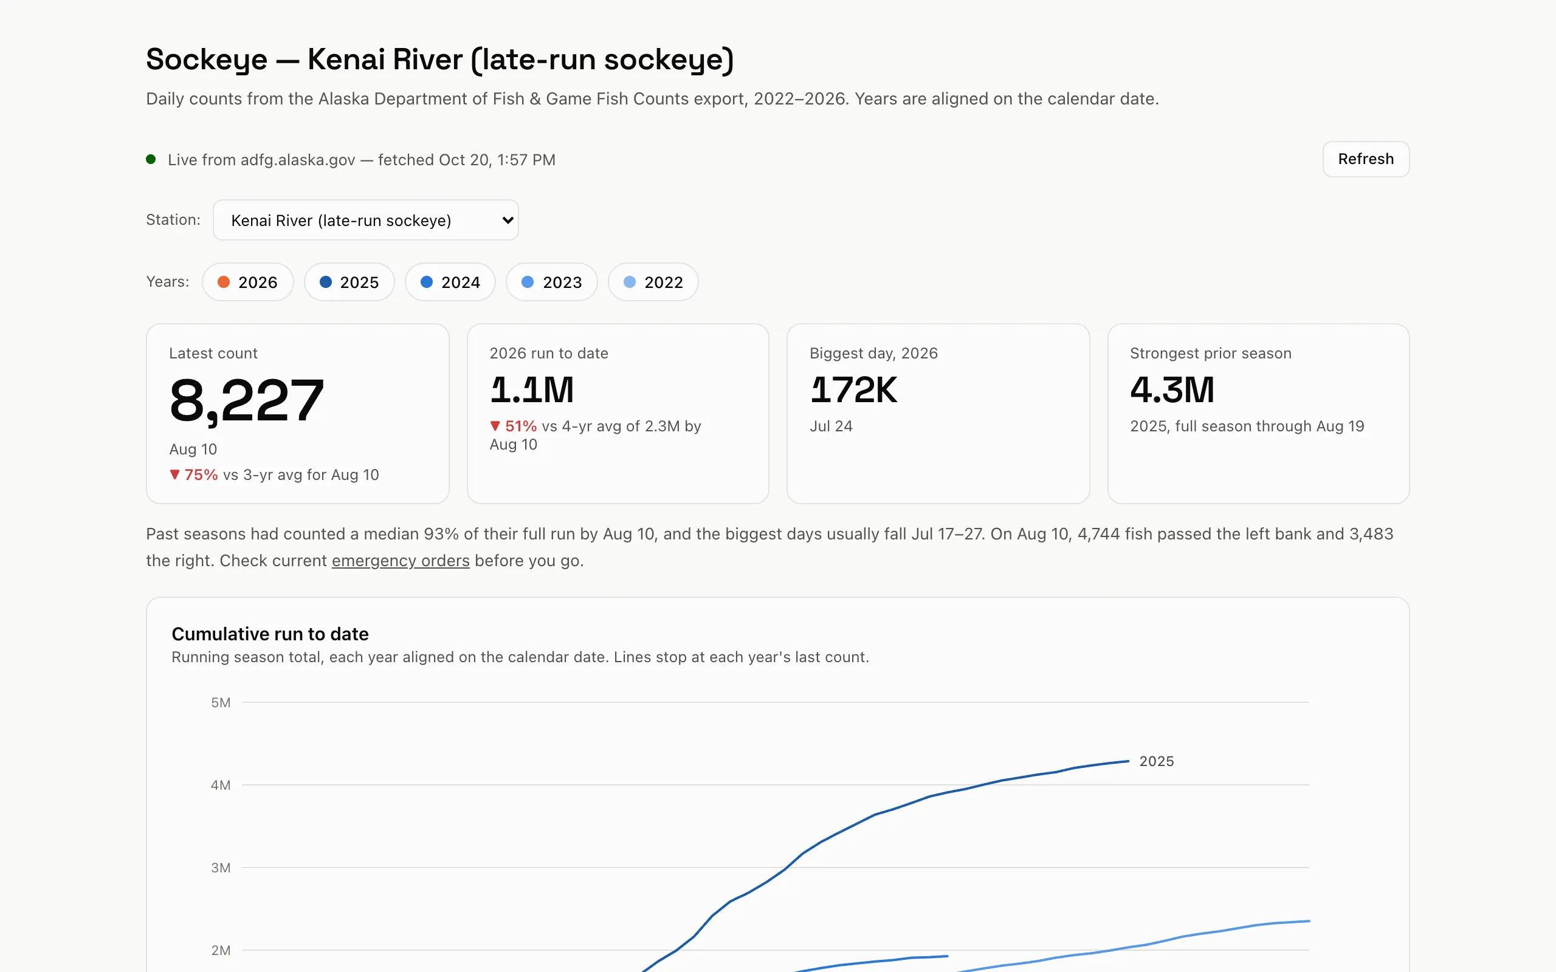
Task: Click the 'fetched Oct 20, 1:57 PM' status text
Action: tap(467, 159)
